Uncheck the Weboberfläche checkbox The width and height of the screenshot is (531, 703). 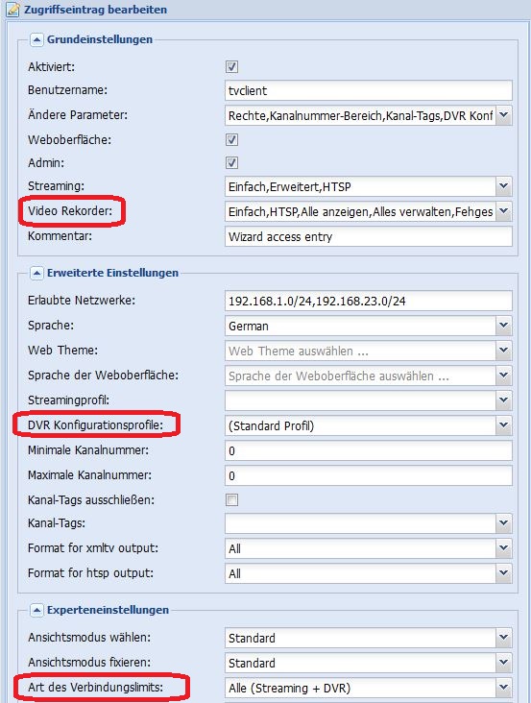pyautogui.click(x=231, y=139)
